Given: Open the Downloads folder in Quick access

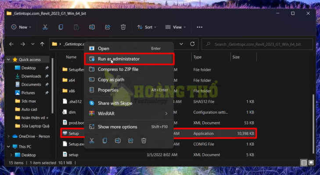Looking at the screenshot, I should (x=31, y=76).
